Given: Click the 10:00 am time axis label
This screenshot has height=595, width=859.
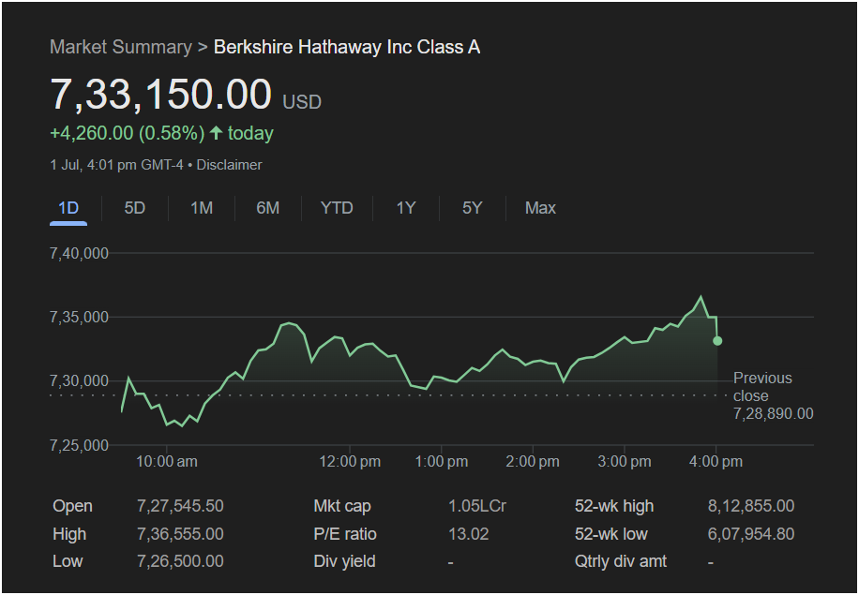Looking at the screenshot, I should tap(167, 461).
